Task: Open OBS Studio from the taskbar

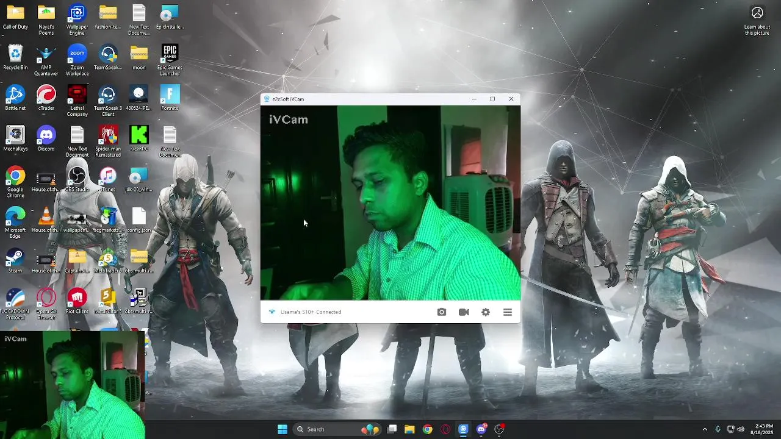Action: [499, 429]
